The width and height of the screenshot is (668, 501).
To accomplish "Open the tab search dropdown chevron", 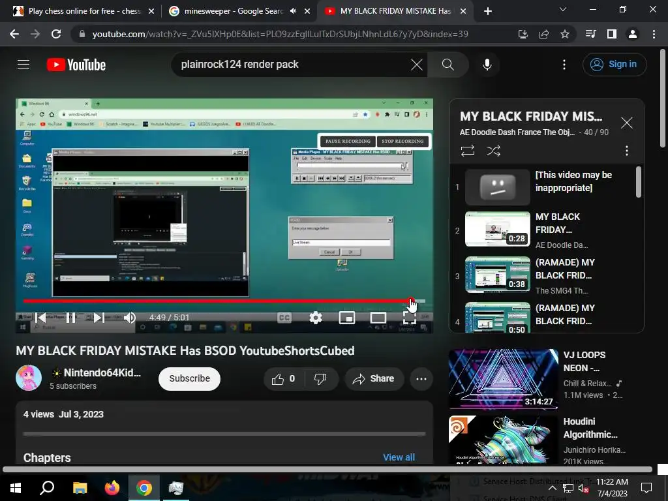I will coord(563,9).
